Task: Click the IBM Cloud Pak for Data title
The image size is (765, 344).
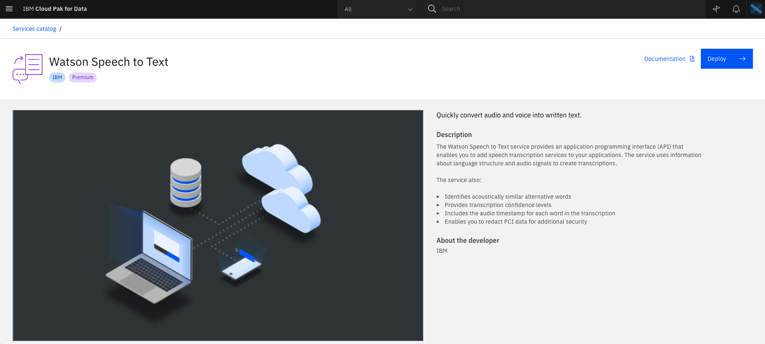Action: pyautogui.click(x=55, y=9)
